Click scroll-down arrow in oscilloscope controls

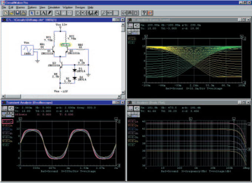[13, 116]
